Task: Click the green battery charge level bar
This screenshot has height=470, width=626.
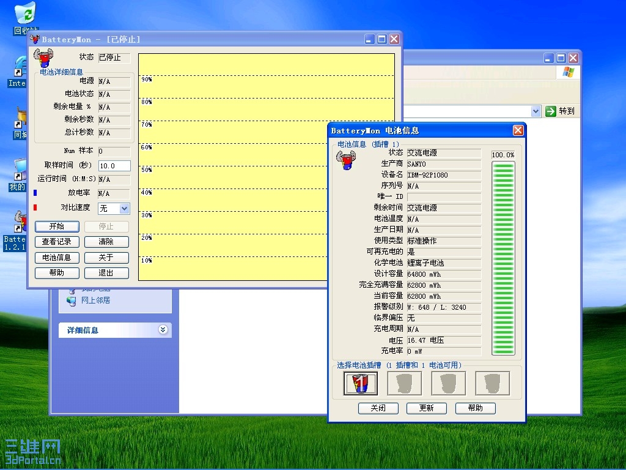Action: [x=503, y=258]
